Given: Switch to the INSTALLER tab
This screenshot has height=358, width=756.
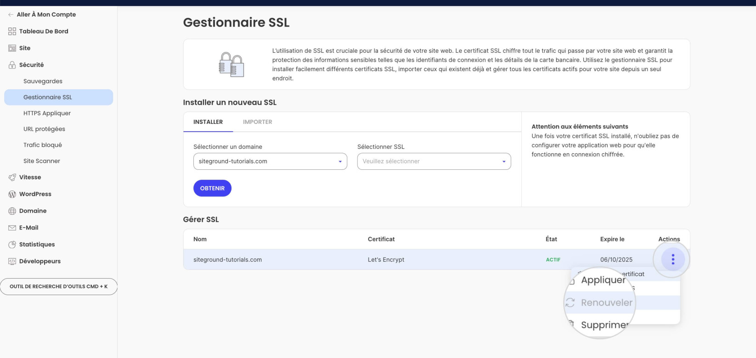Looking at the screenshot, I should click(208, 122).
